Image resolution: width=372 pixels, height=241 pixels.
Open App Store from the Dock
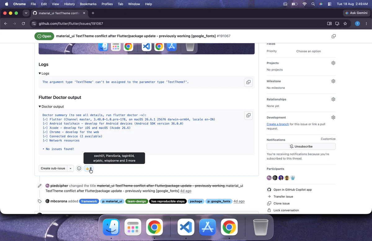(207, 227)
